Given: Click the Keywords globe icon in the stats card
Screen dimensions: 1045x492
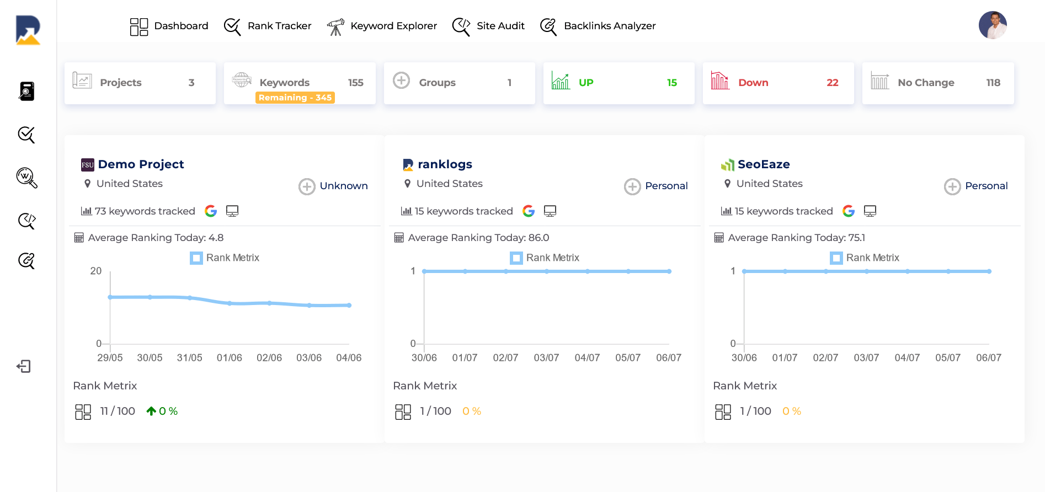Looking at the screenshot, I should pyautogui.click(x=242, y=80).
